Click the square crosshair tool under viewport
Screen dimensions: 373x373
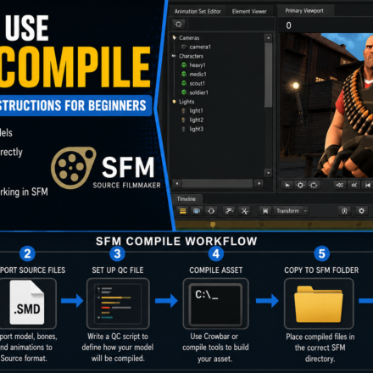click(x=314, y=185)
